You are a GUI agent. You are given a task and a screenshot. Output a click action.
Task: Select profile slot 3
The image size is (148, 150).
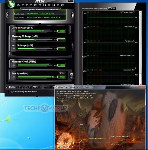[24, 87]
